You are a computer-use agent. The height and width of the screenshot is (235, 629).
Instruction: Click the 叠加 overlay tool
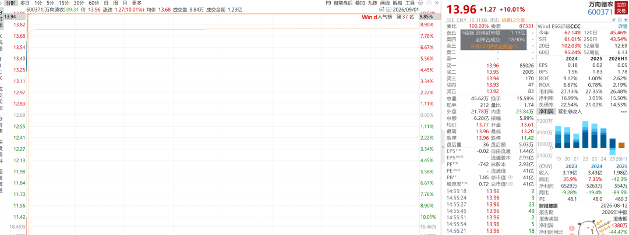coord(361,3)
